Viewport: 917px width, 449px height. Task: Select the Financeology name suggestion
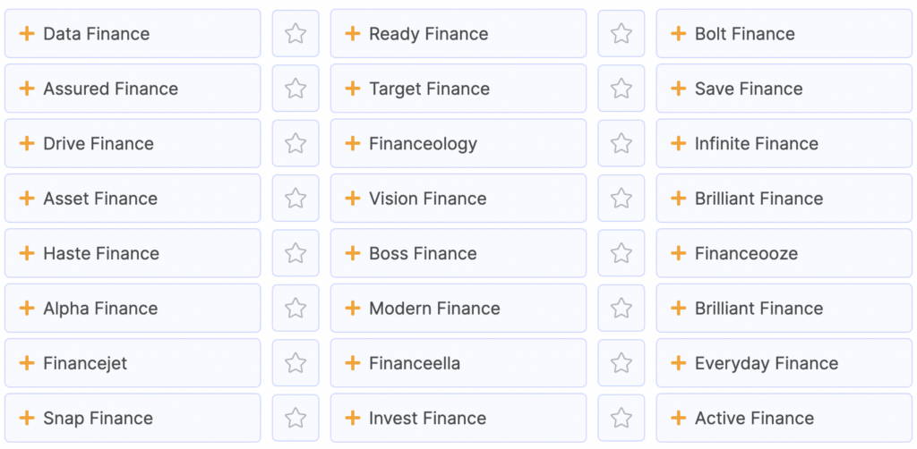tap(458, 143)
